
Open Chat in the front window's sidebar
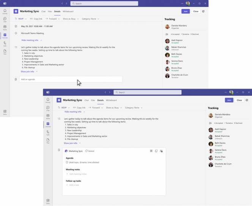coord(48,109)
